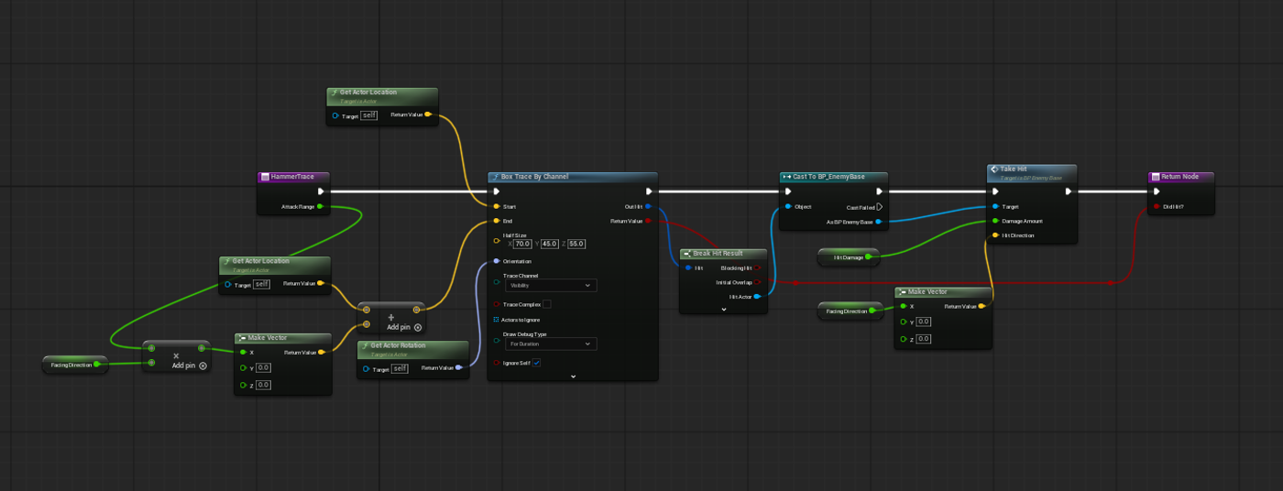Click the Half Size X field 70.0
1283x491 pixels.
523,244
